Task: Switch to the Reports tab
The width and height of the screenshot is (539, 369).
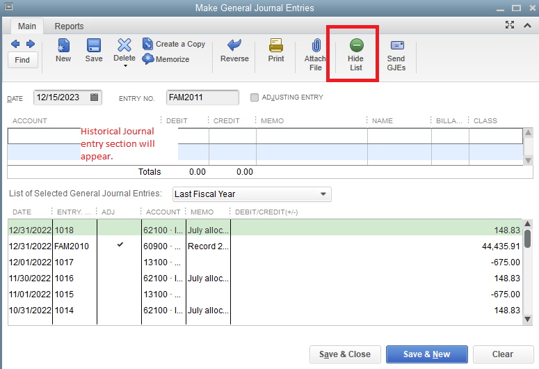Action: [x=69, y=26]
